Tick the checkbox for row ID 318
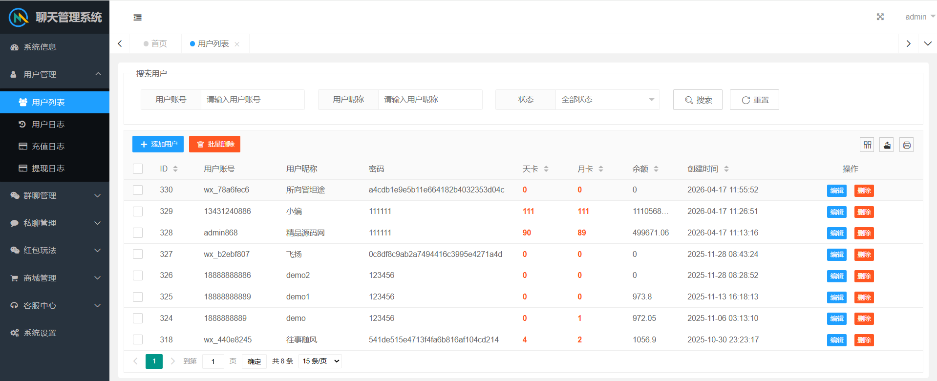 point(138,339)
